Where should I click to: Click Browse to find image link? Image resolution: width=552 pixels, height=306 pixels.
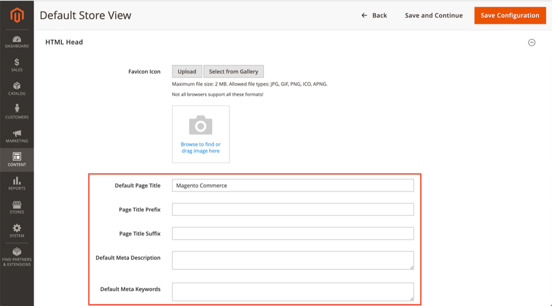tap(201, 148)
